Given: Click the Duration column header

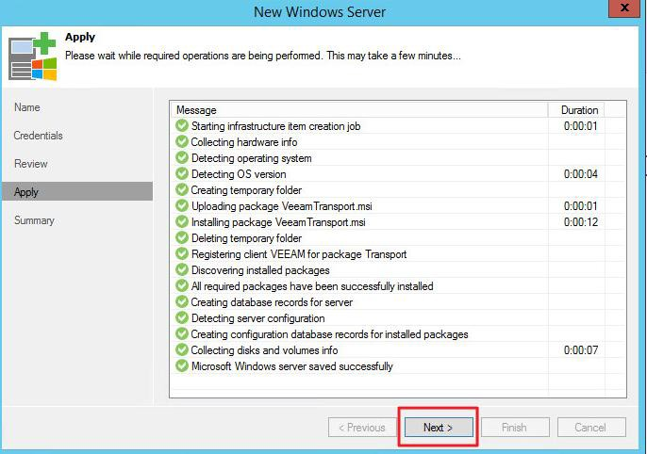Looking at the screenshot, I should tap(579, 110).
